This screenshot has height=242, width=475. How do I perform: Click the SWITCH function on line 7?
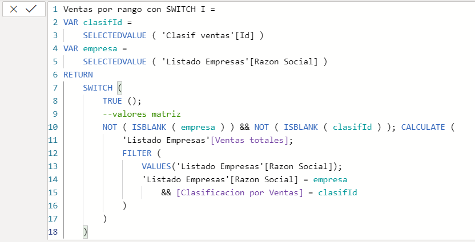point(97,88)
